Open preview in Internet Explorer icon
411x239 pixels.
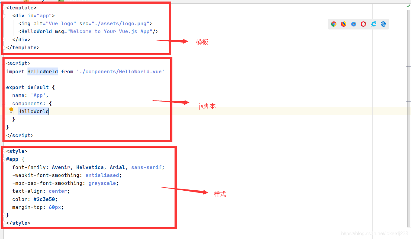pyautogui.click(x=373, y=24)
